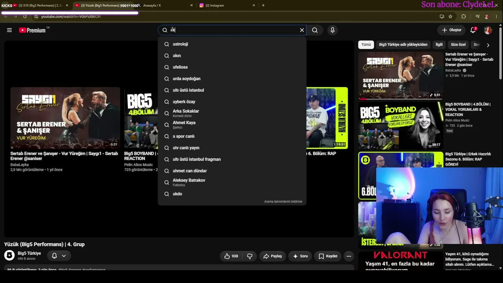Open the browser profile avatar

point(487,17)
